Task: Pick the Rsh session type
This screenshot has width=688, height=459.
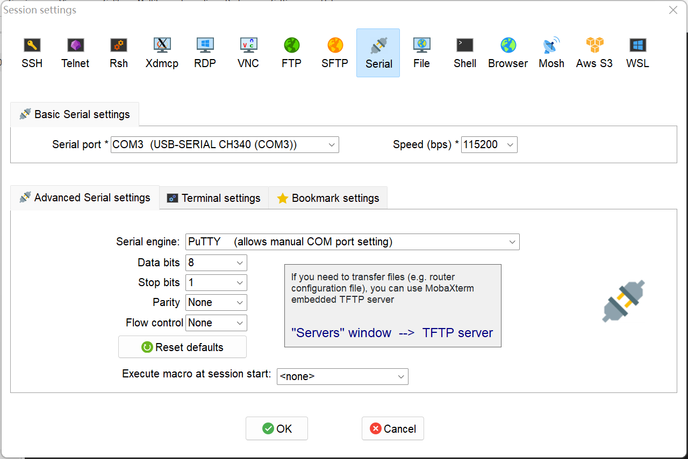Action: [119, 53]
